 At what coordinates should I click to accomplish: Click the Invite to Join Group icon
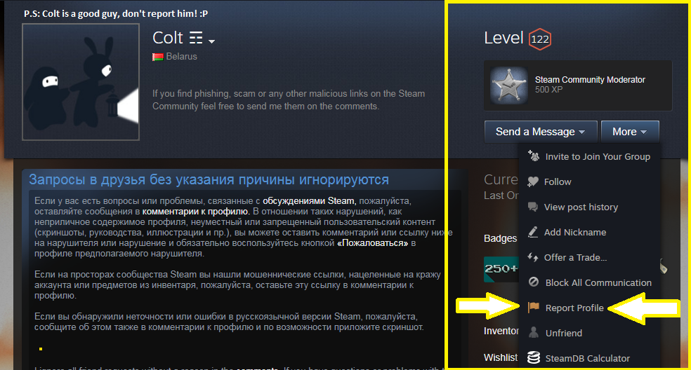(x=534, y=156)
